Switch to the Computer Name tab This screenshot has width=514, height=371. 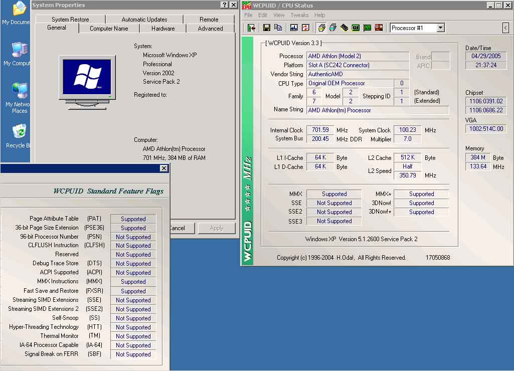coord(109,29)
